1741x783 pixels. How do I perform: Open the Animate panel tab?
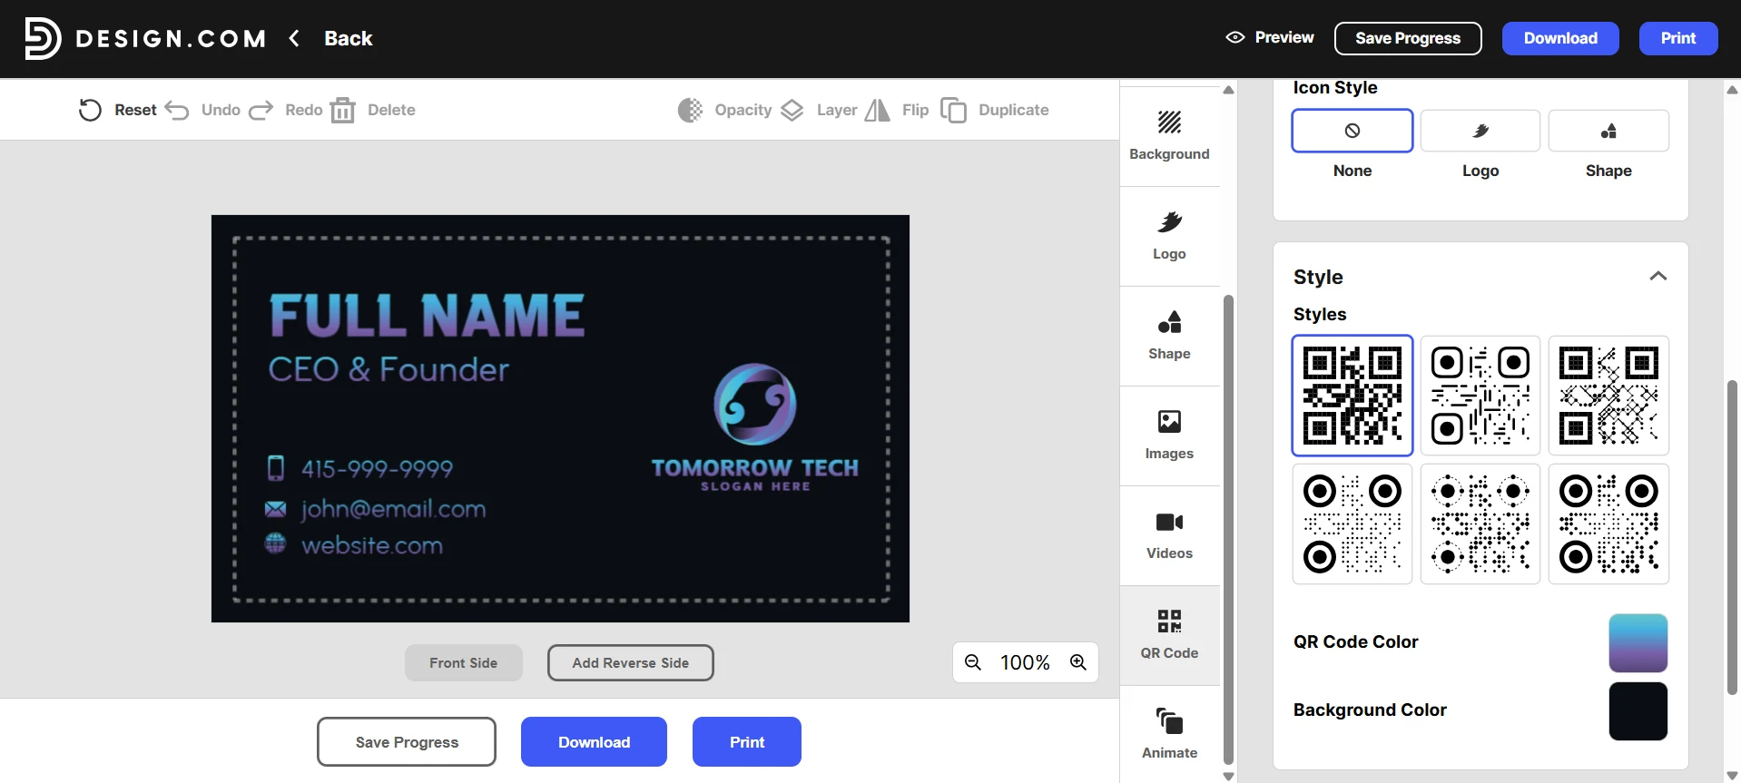(1169, 733)
